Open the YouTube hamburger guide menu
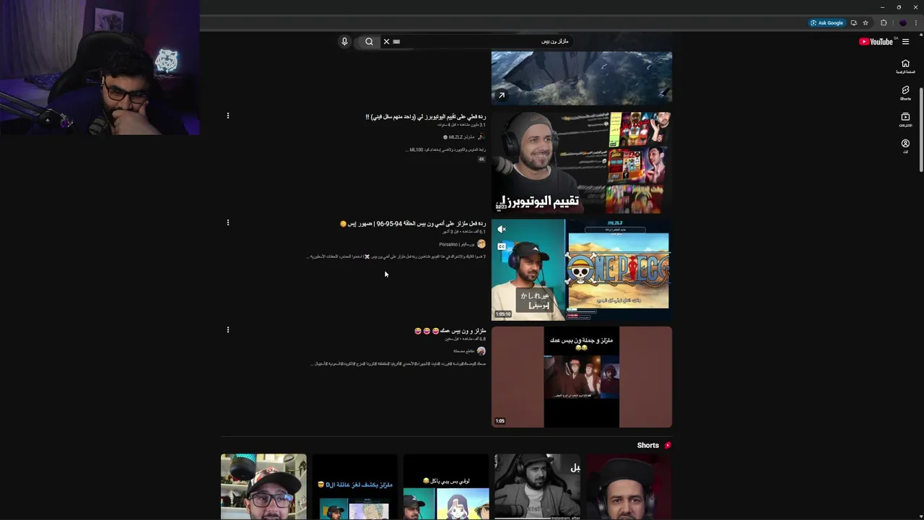This screenshot has width=924, height=520. (x=905, y=41)
